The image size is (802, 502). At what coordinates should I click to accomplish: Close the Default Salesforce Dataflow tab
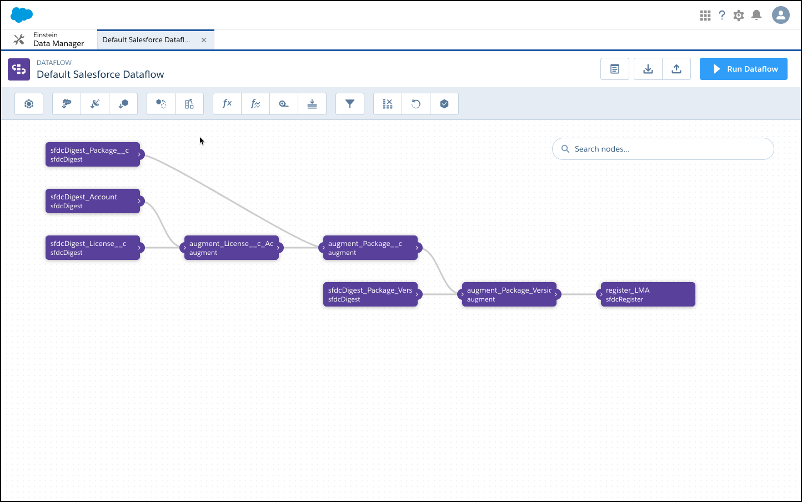click(x=204, y=40)
